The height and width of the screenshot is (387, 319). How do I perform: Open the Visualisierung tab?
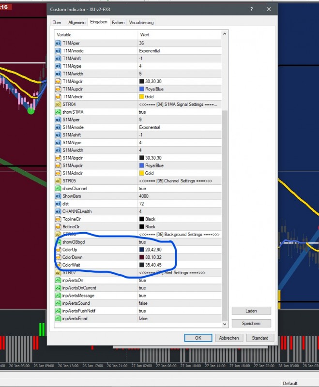[141, 22]
